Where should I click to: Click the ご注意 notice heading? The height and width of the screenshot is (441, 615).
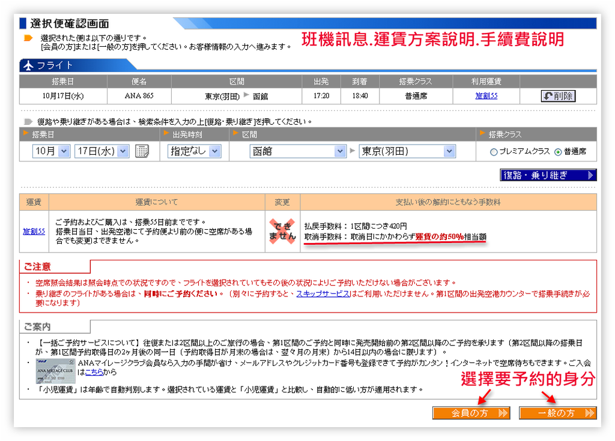coord(38,267)
